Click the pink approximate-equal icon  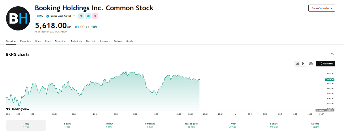95,16
